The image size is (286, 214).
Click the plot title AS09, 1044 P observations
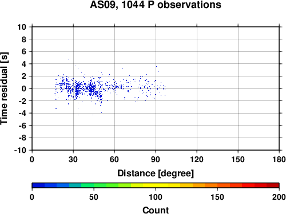tap(156, 5)
